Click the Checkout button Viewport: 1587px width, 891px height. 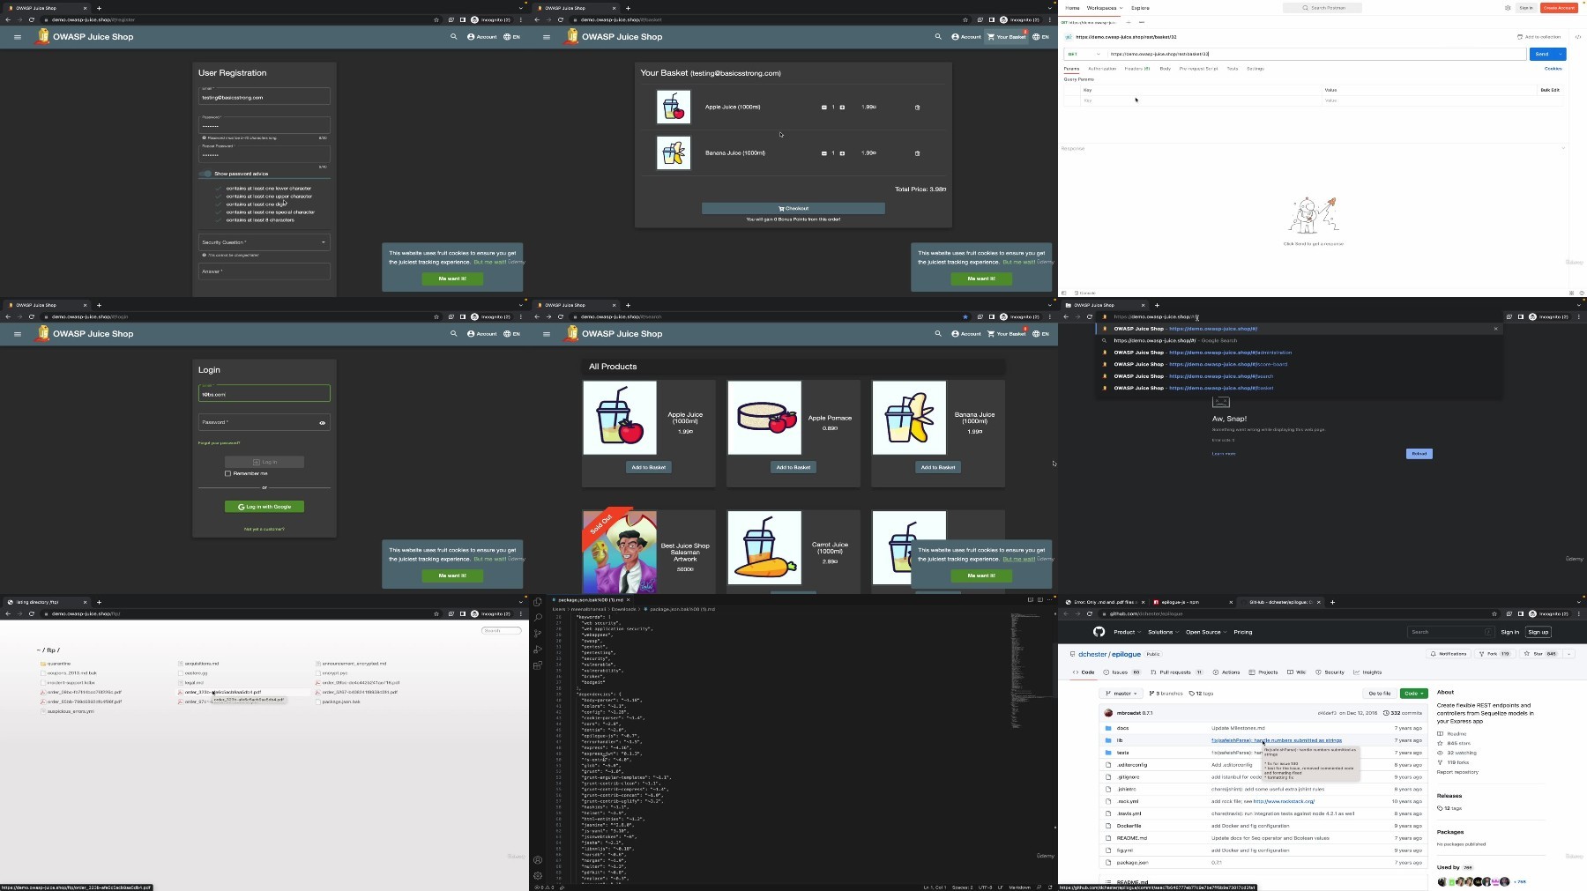[793, 209]
